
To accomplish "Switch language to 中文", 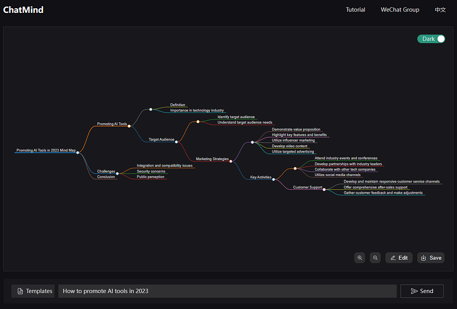I will 439,9.
